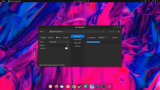Apply the current preset

coord(43,37)
